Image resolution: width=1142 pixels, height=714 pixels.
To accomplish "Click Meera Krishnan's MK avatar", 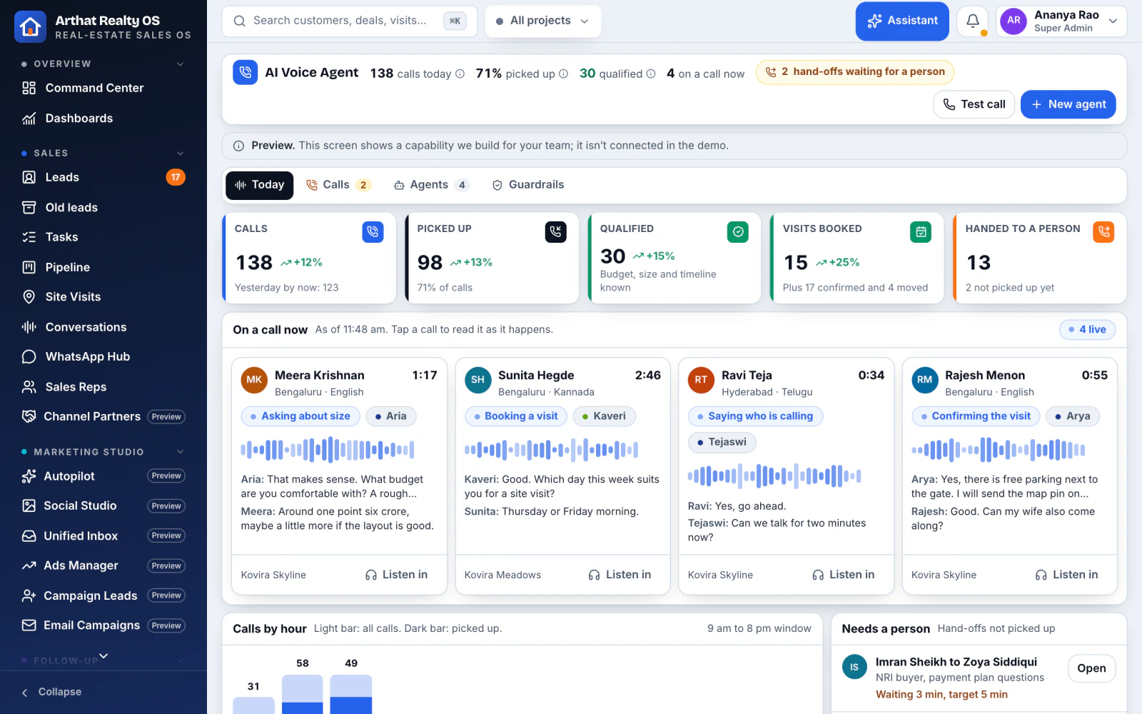I will coord(255,381).
